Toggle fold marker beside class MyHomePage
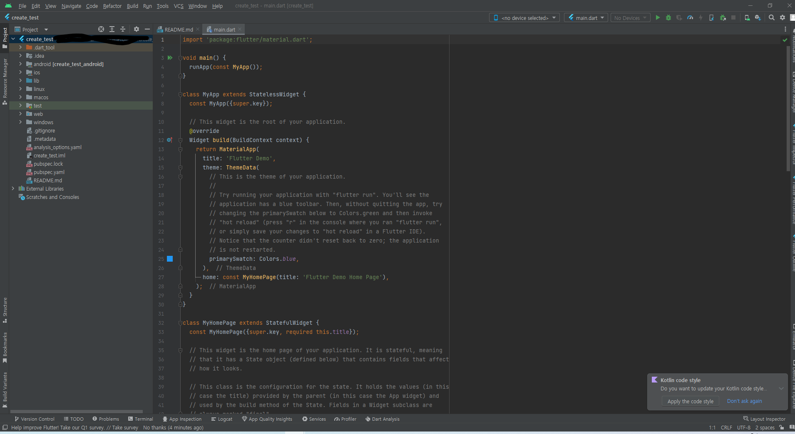The height and width of the screenshot is (434, 795). [x=180, y=323]
